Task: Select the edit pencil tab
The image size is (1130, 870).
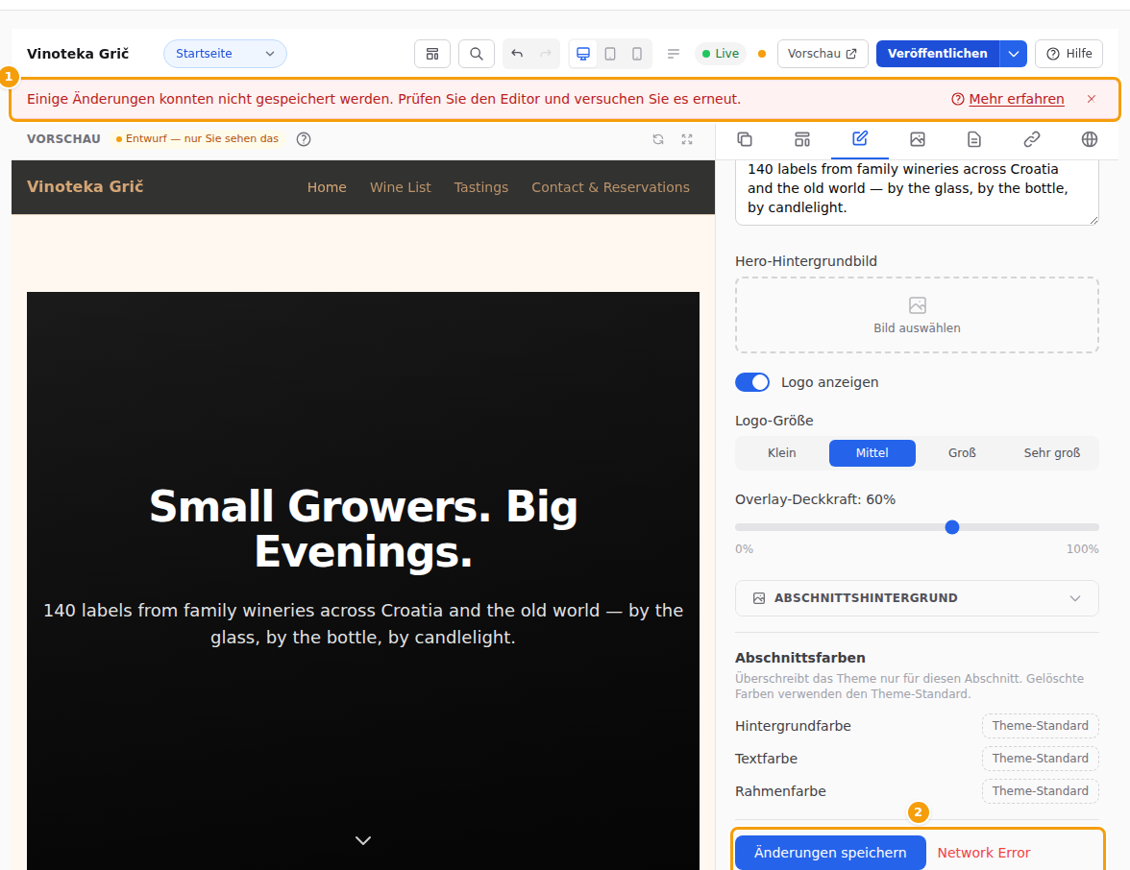Action: [860, 139]
